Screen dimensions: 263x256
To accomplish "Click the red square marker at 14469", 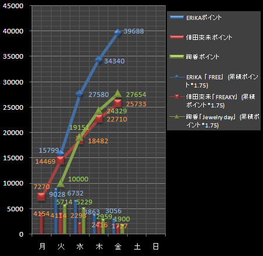I will coord(60,160).
